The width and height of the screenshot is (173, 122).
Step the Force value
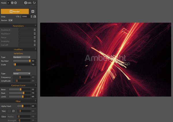point(35,37)
